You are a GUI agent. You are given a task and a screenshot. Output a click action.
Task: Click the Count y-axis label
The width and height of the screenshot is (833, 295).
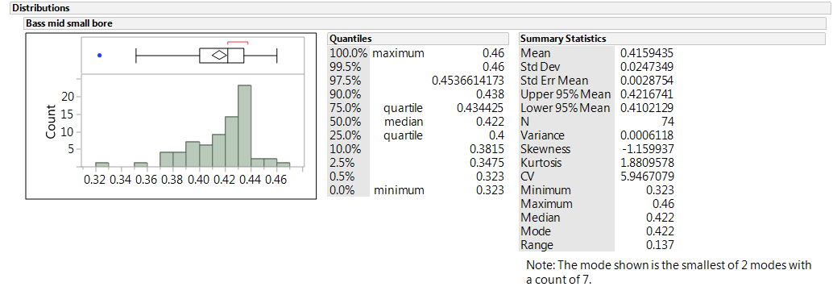point(51,123)
